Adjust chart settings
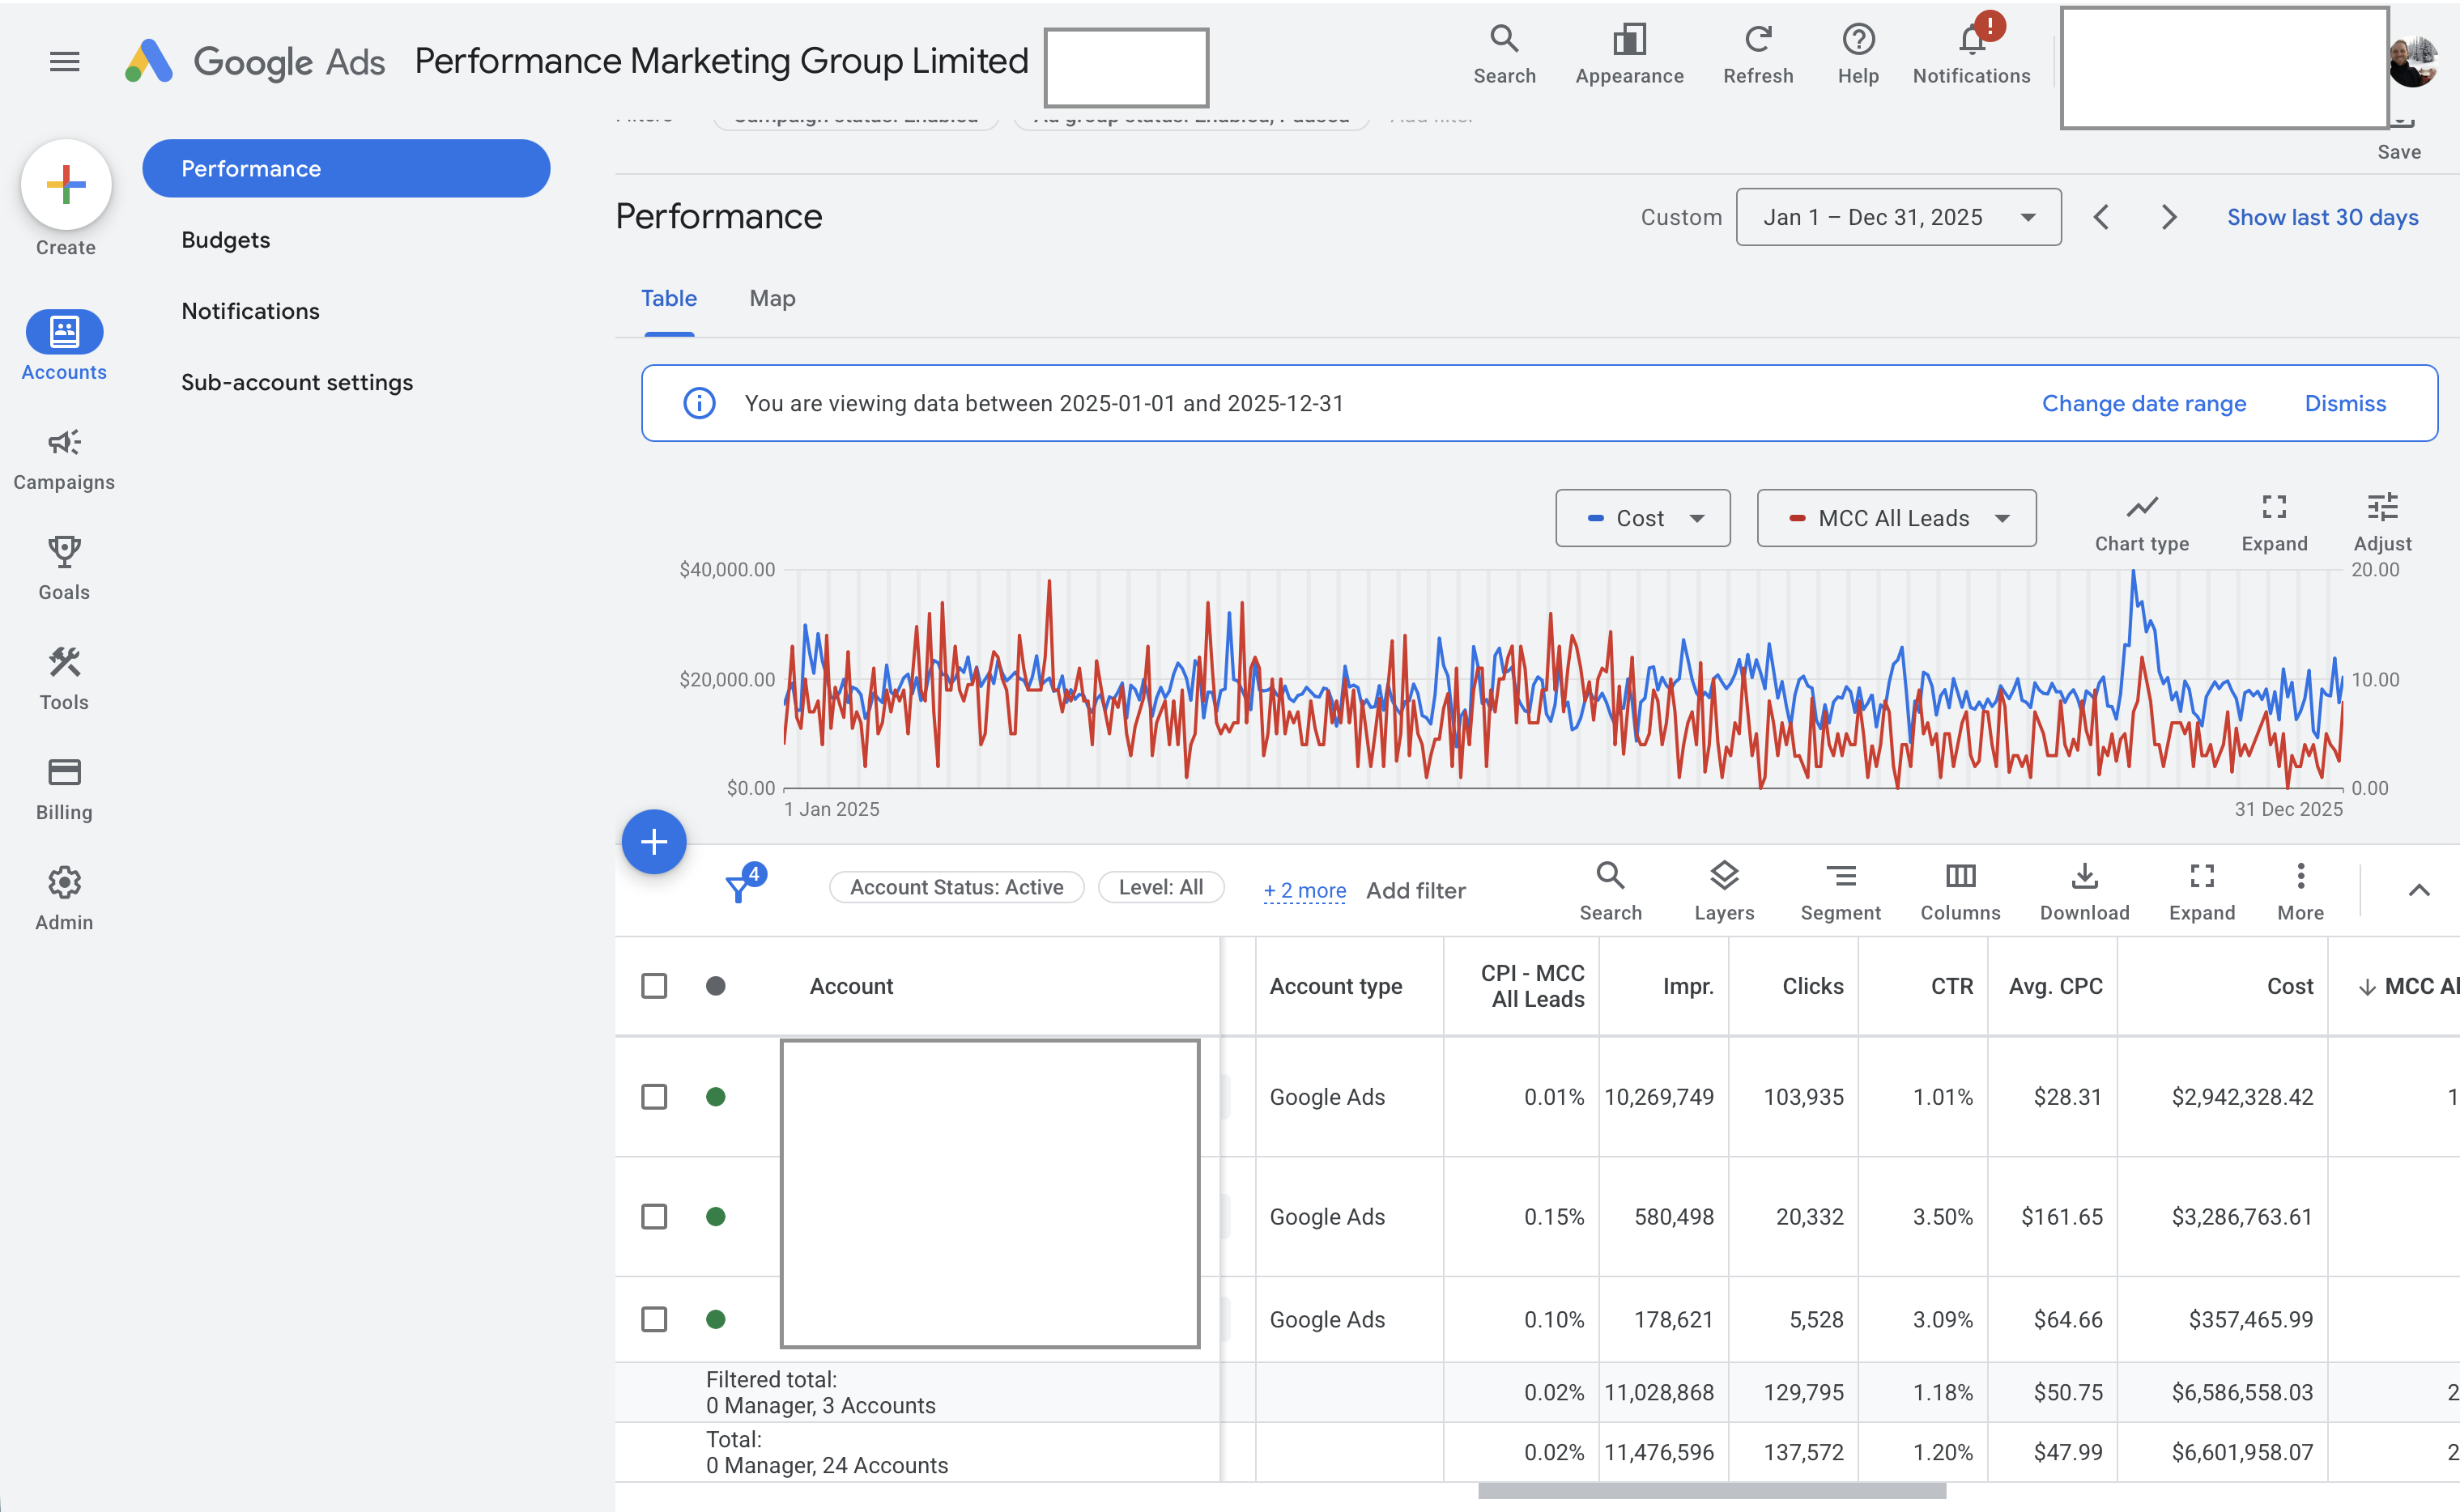 pos(2382,522)
